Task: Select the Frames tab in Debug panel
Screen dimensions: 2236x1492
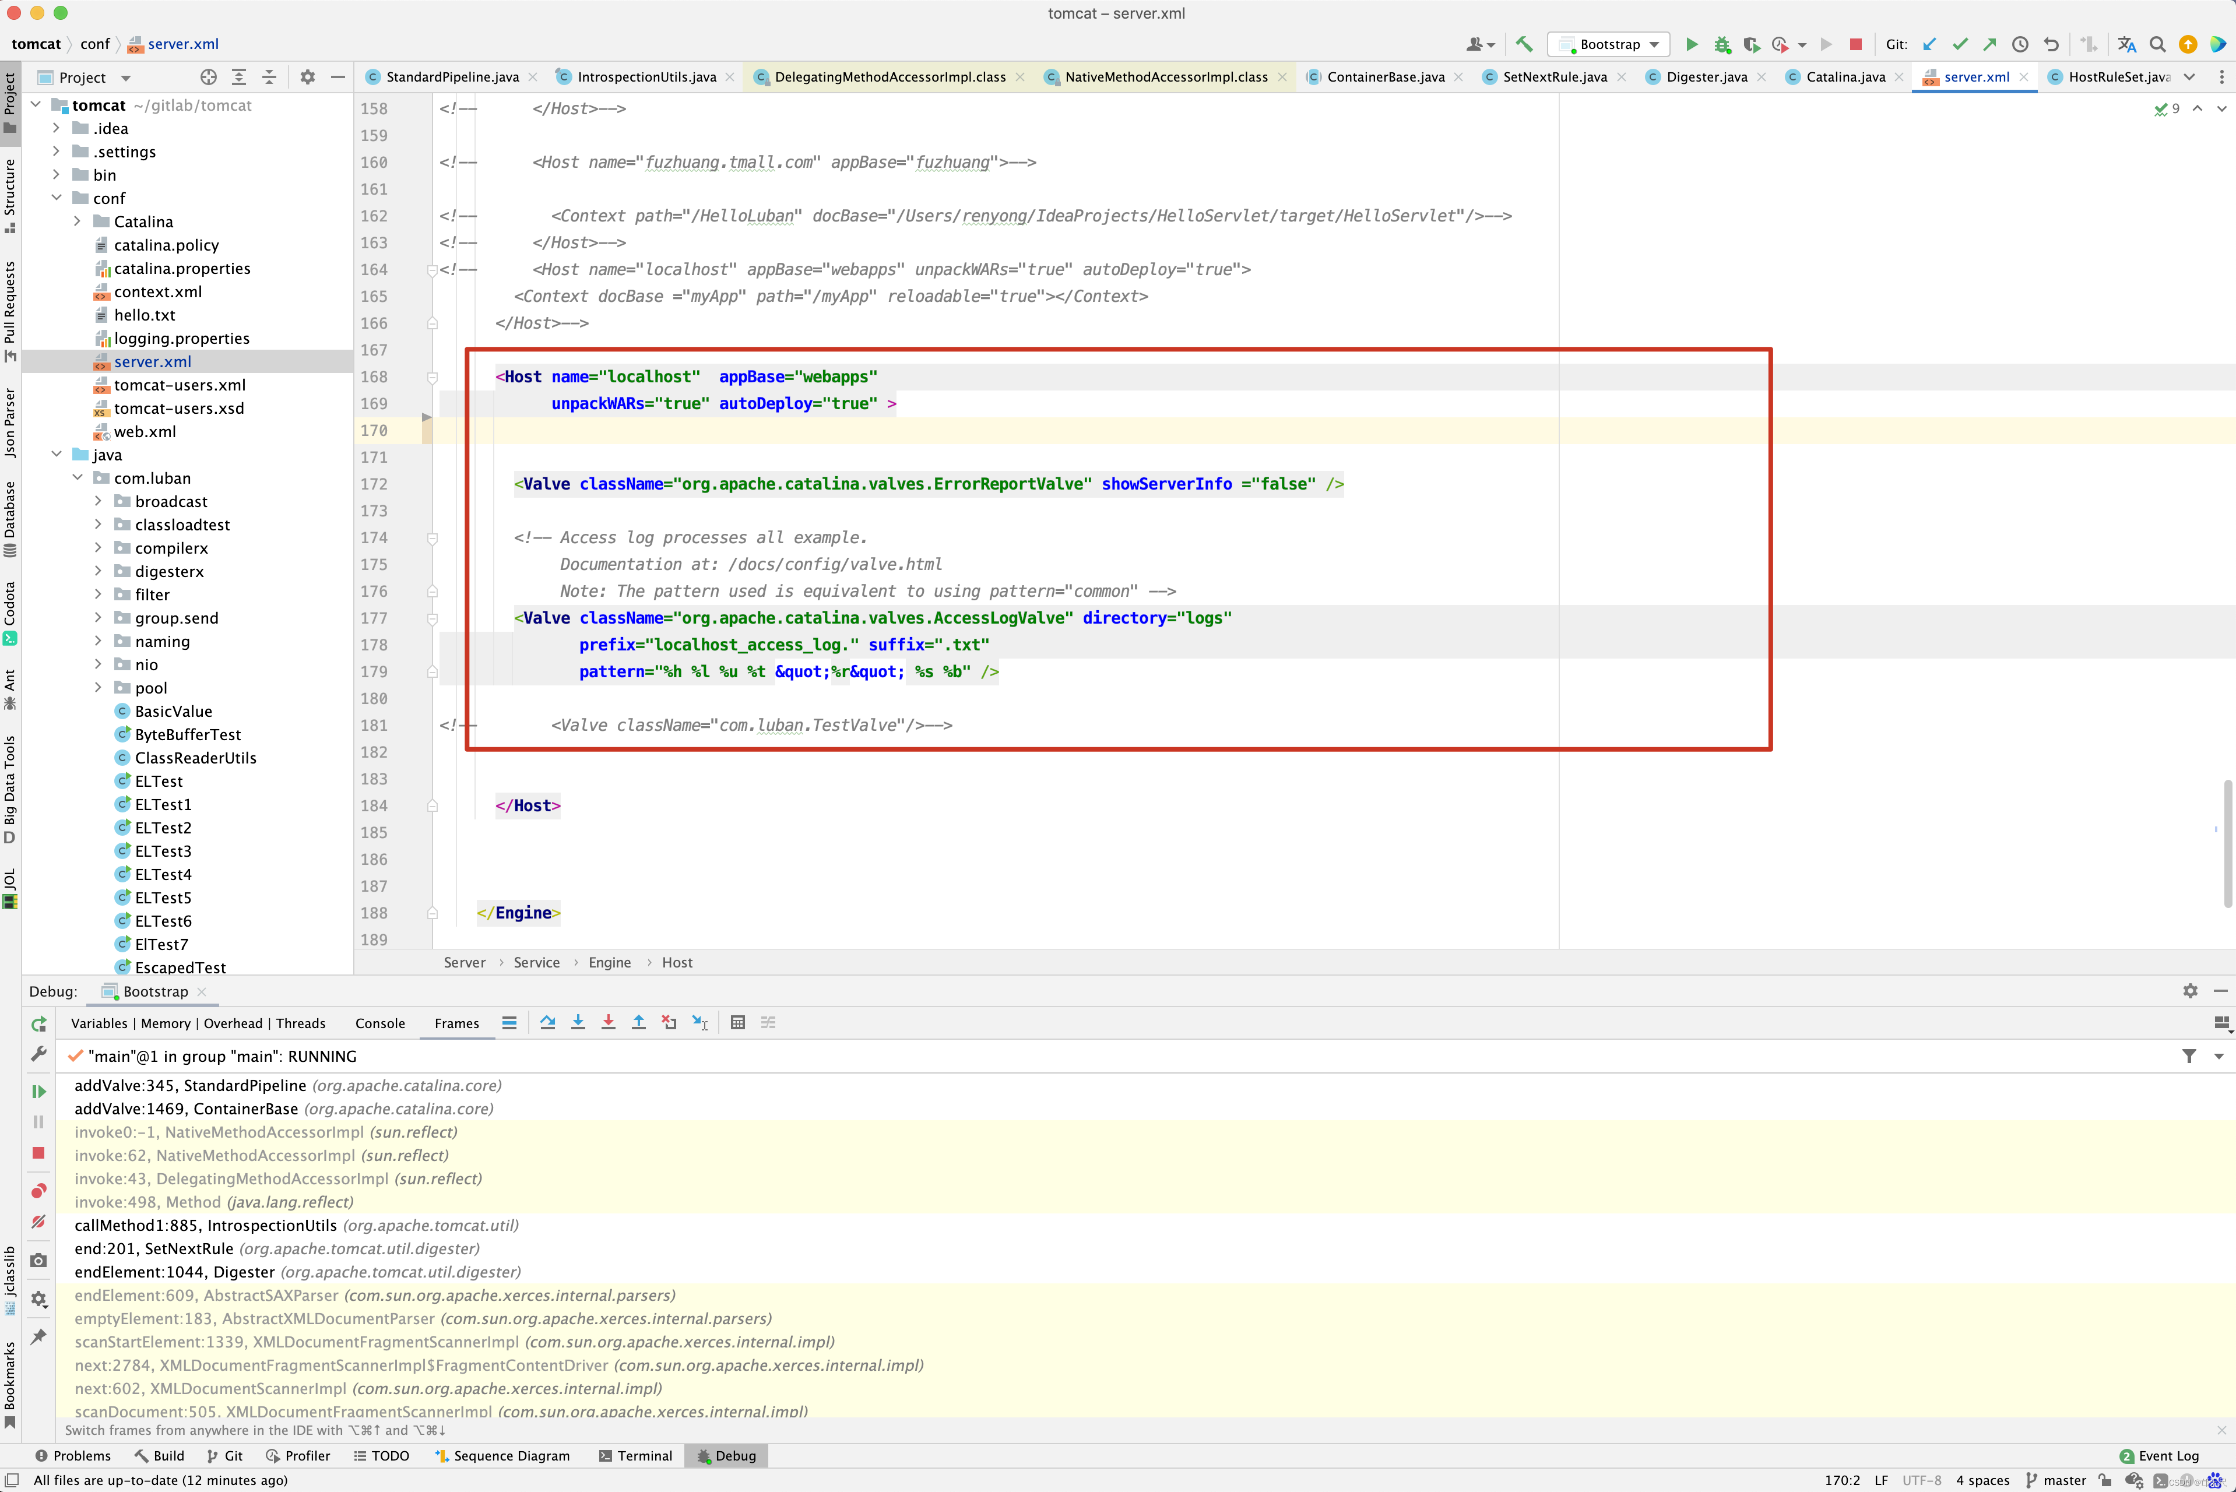Action: (457, 1024)
